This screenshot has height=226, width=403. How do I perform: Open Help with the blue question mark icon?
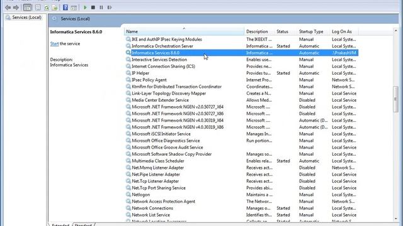tap(65, 8)
